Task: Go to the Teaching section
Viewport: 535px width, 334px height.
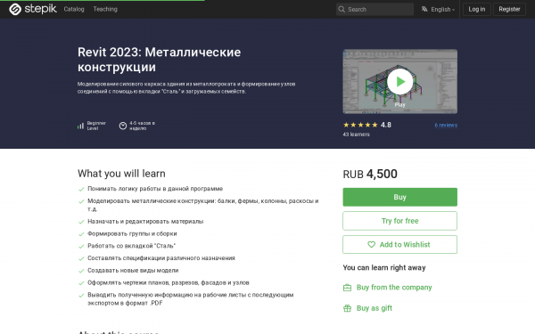Action: point(105,9)
